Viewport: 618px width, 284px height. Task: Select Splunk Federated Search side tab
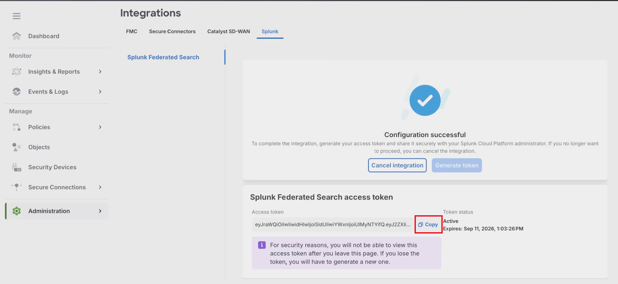(x=163, y=57)
